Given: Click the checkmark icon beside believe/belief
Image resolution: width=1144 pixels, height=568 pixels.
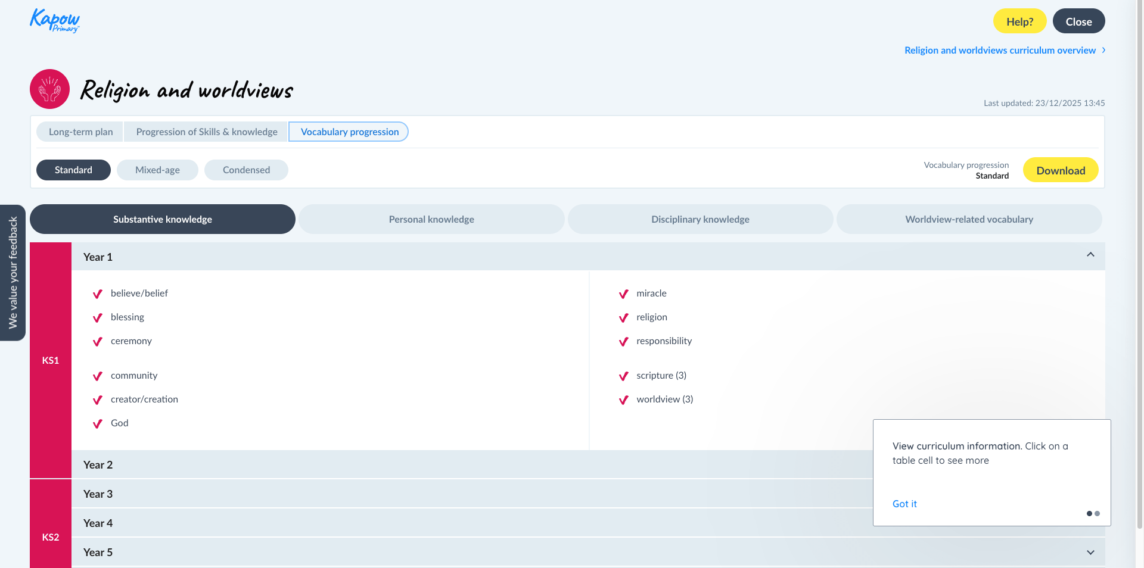Looking at the screenshot, I should tap(98, 294).
